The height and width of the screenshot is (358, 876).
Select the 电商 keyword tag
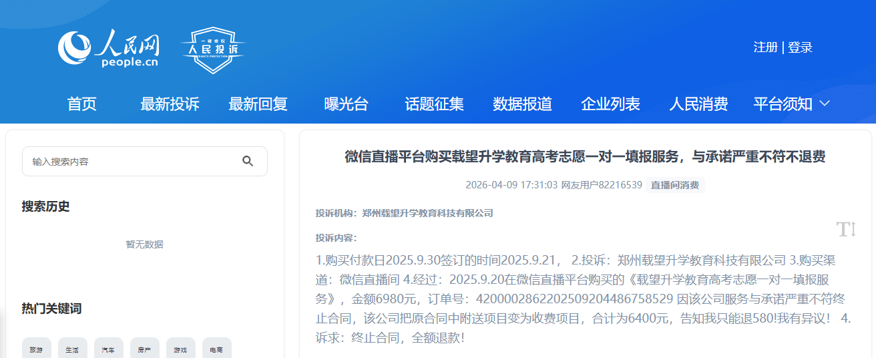(216, 349)
